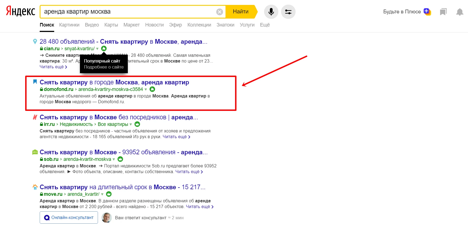Open Все квартиры breadcrumb of irr.ru
Screen dimensions: 468x228
(x=113, y=124)
